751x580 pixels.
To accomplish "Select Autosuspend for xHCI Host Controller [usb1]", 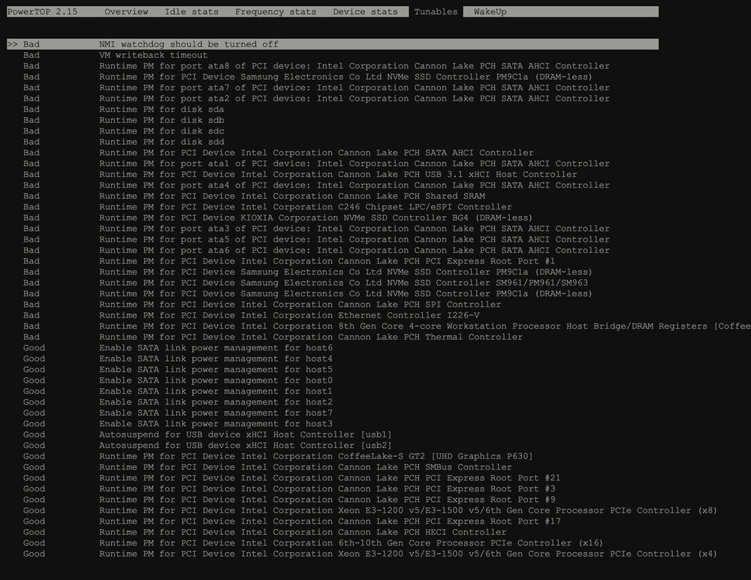I will pos(207,434).
